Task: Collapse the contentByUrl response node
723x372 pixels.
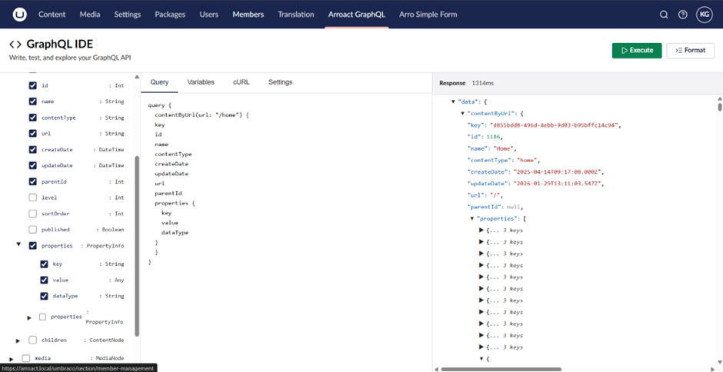Action: [x=462, y=113]
